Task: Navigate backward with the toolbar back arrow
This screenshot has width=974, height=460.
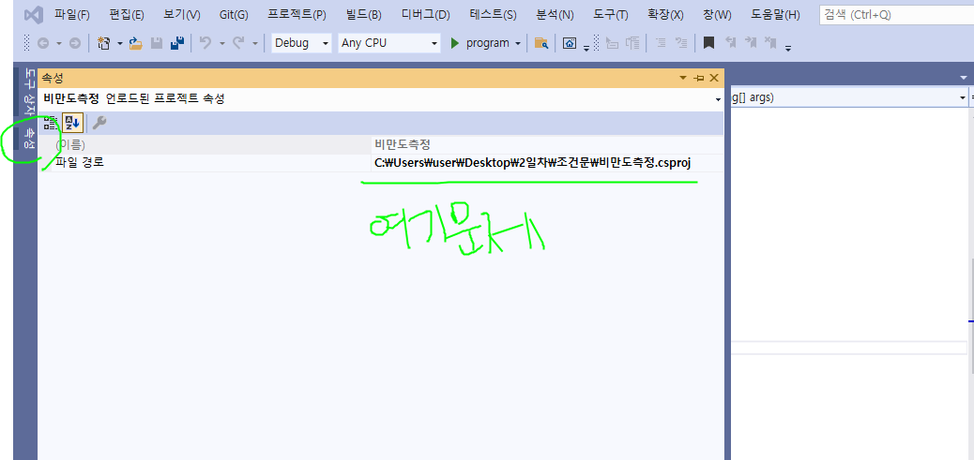Action: (43, 43)
